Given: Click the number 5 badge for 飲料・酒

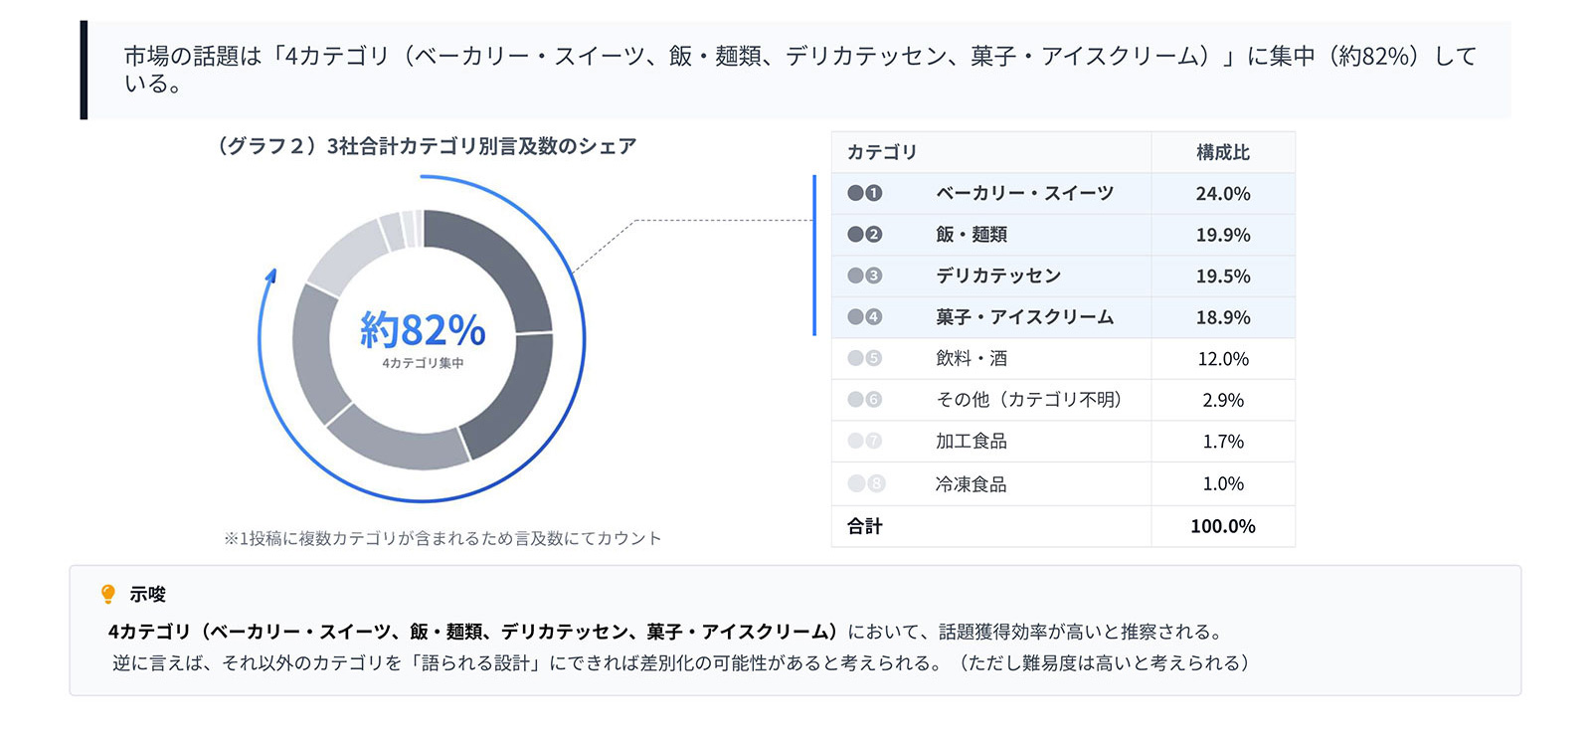Looking at the screenshot, I should (874, 358).
